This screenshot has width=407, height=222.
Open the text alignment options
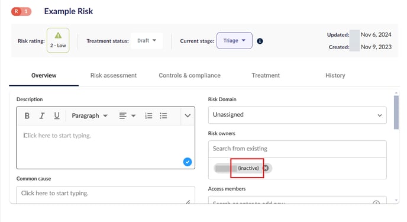[127, 116]
